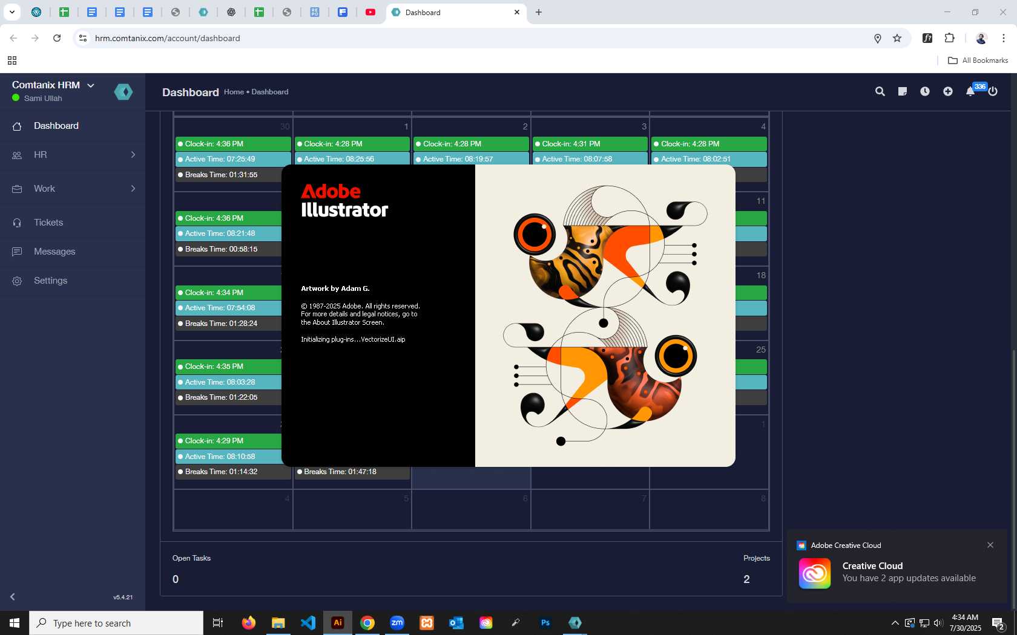Open a new browser tab
The height and width of the screenshot is (635, 1017).
coord(539,12)
